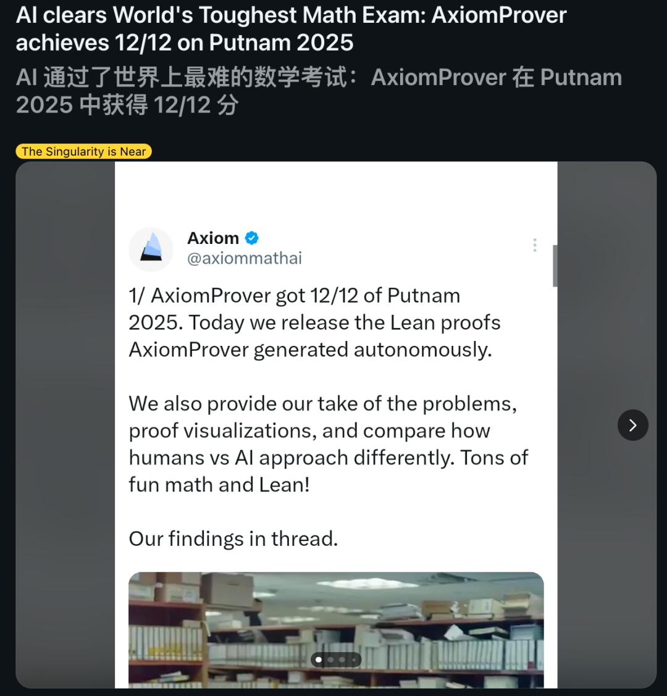Open the tweet's three-dot options menu
667x696 pixels.
pyautogui.click(x=535, y=245)
